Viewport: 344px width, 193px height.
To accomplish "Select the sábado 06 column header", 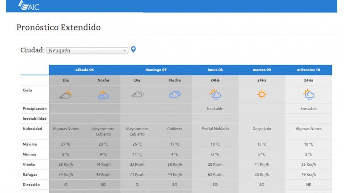I will click(x=84, y=70).
